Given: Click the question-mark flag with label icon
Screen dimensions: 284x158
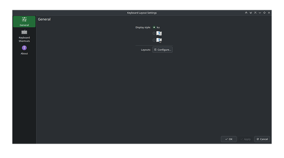Looking at the screenshot, I should point(159,40).
